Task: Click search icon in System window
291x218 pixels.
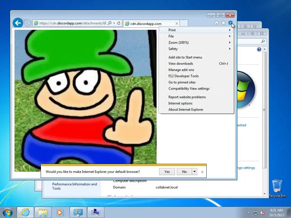Action: [x=263, y=41]
